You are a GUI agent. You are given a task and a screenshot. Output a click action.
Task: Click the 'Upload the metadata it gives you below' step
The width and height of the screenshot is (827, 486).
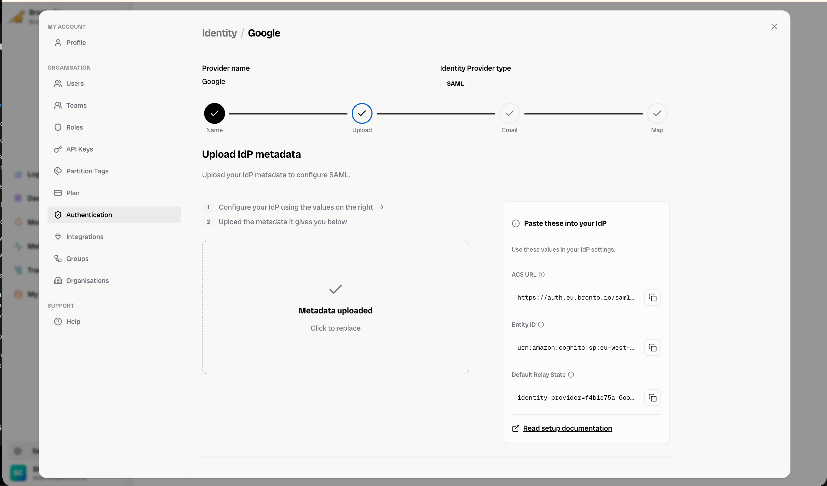pyautogui.click(x=283, y=222)
